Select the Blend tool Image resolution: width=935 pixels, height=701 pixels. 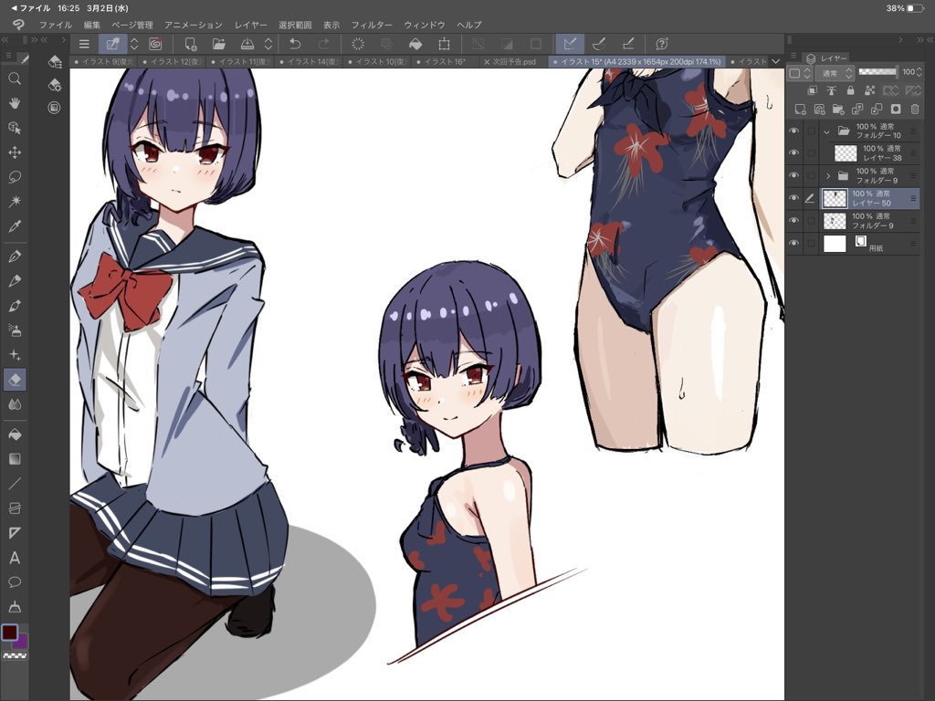click(x=15, y=404)
